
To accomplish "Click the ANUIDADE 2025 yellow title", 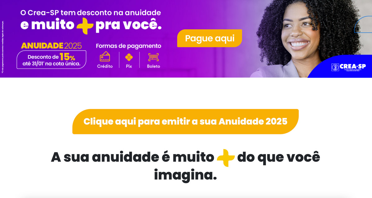I will pyautogui.click(x=51, y=46).
